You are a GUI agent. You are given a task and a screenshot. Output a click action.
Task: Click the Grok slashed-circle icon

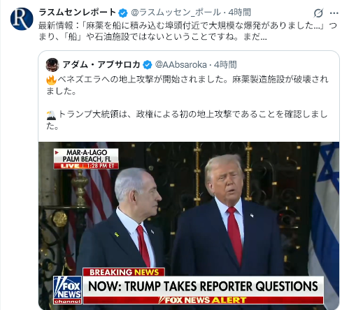pyautogui.click(x=318, y=13)
